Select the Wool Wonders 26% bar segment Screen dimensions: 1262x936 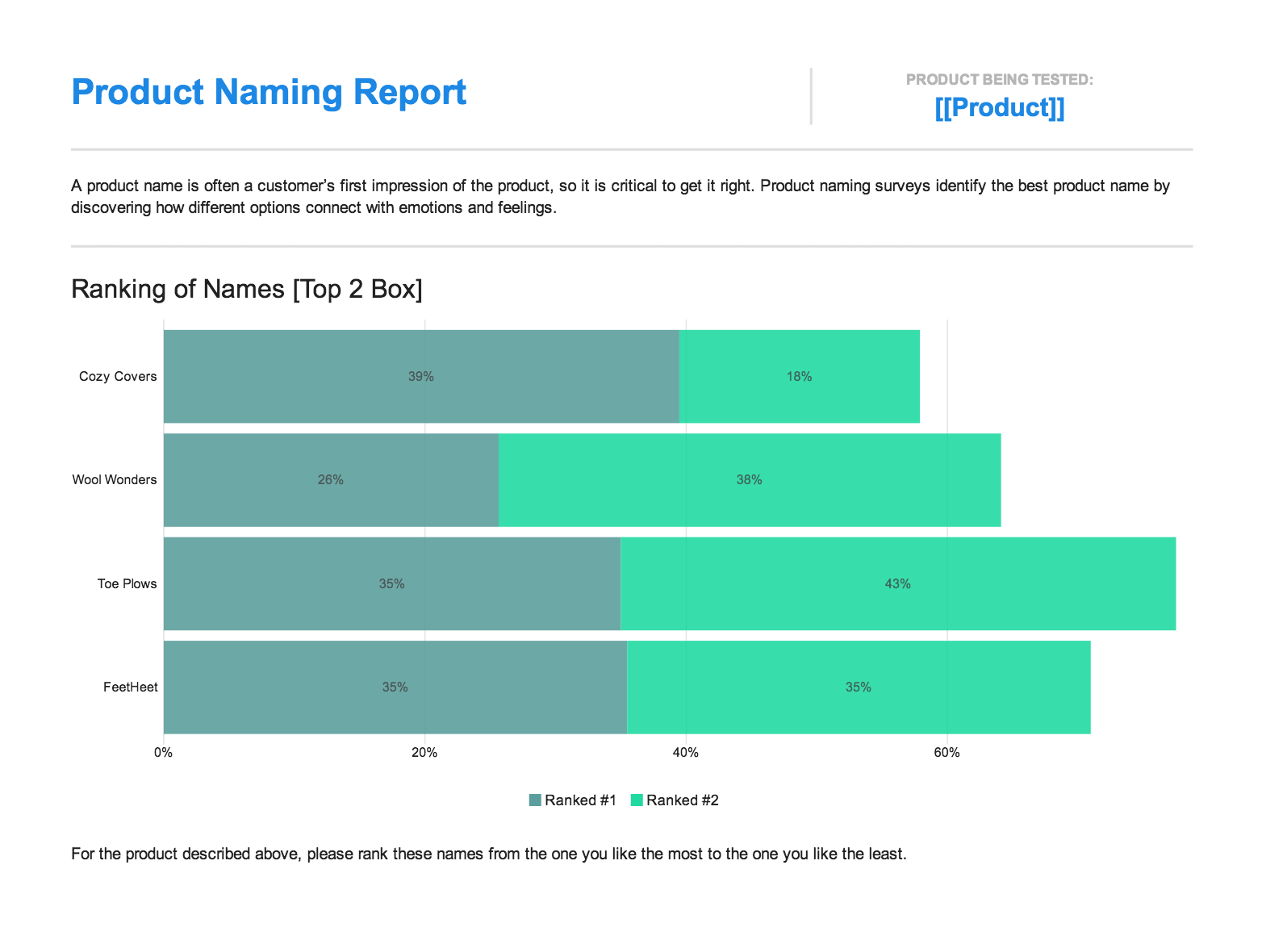(331, 480)
